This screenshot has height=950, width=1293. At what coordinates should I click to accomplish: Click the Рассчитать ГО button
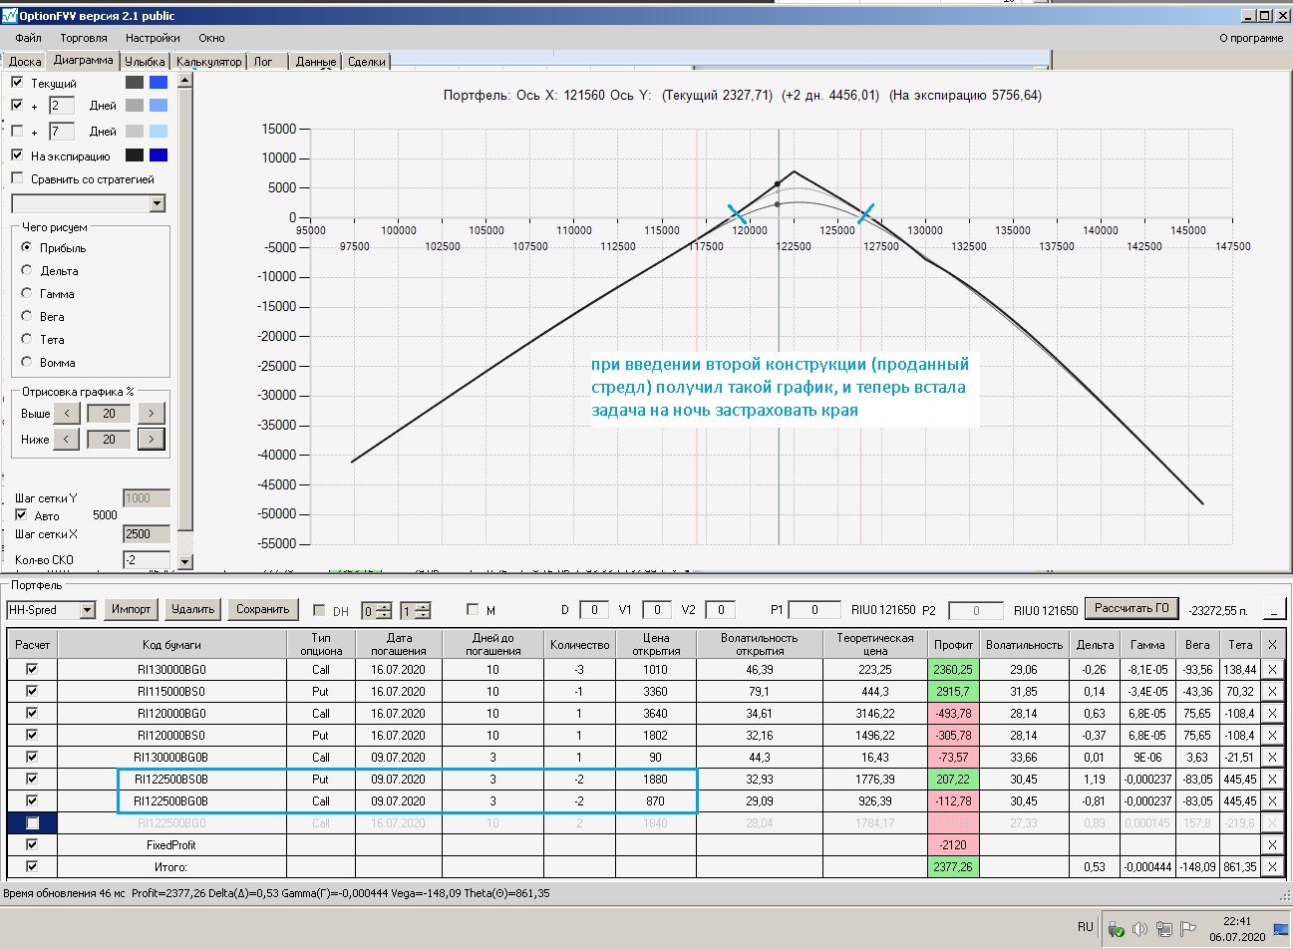tap(1131, 608)
